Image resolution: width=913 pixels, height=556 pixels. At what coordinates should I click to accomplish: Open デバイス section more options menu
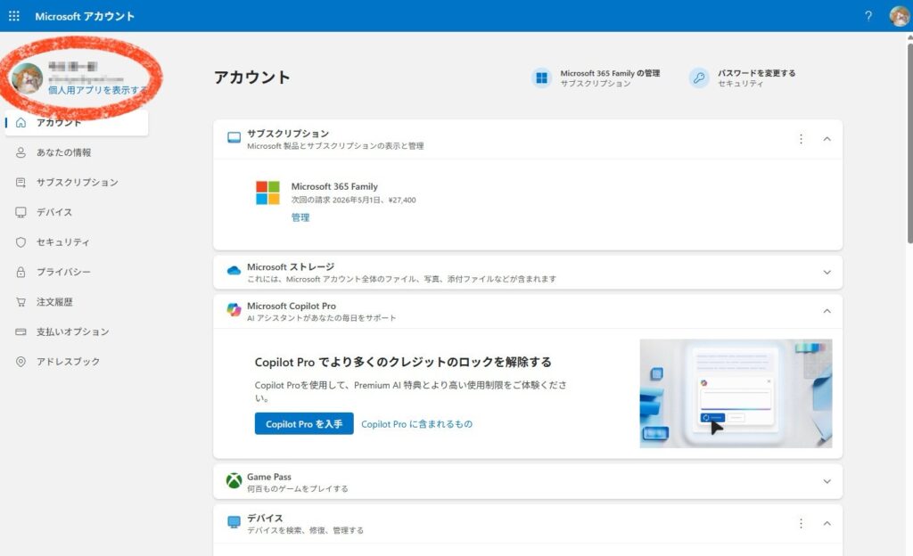[801, 523]
